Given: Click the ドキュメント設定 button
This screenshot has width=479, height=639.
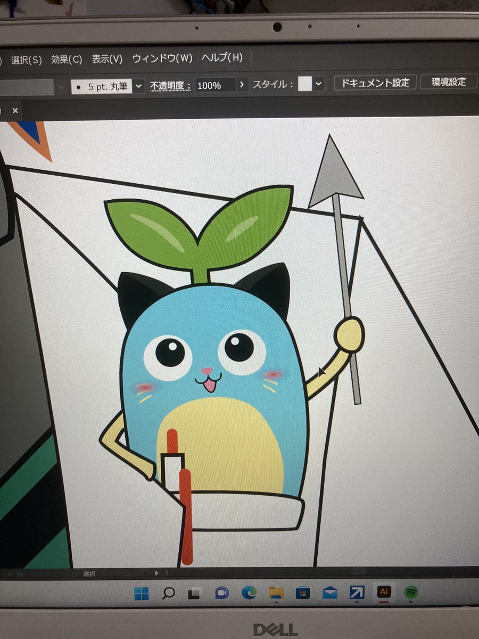Looking at the screenshot, I should point(375,83).
